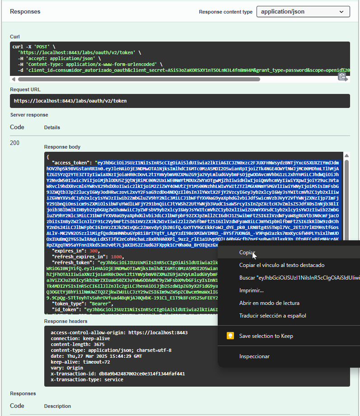Click the Content-Type header line in curl

90,64
